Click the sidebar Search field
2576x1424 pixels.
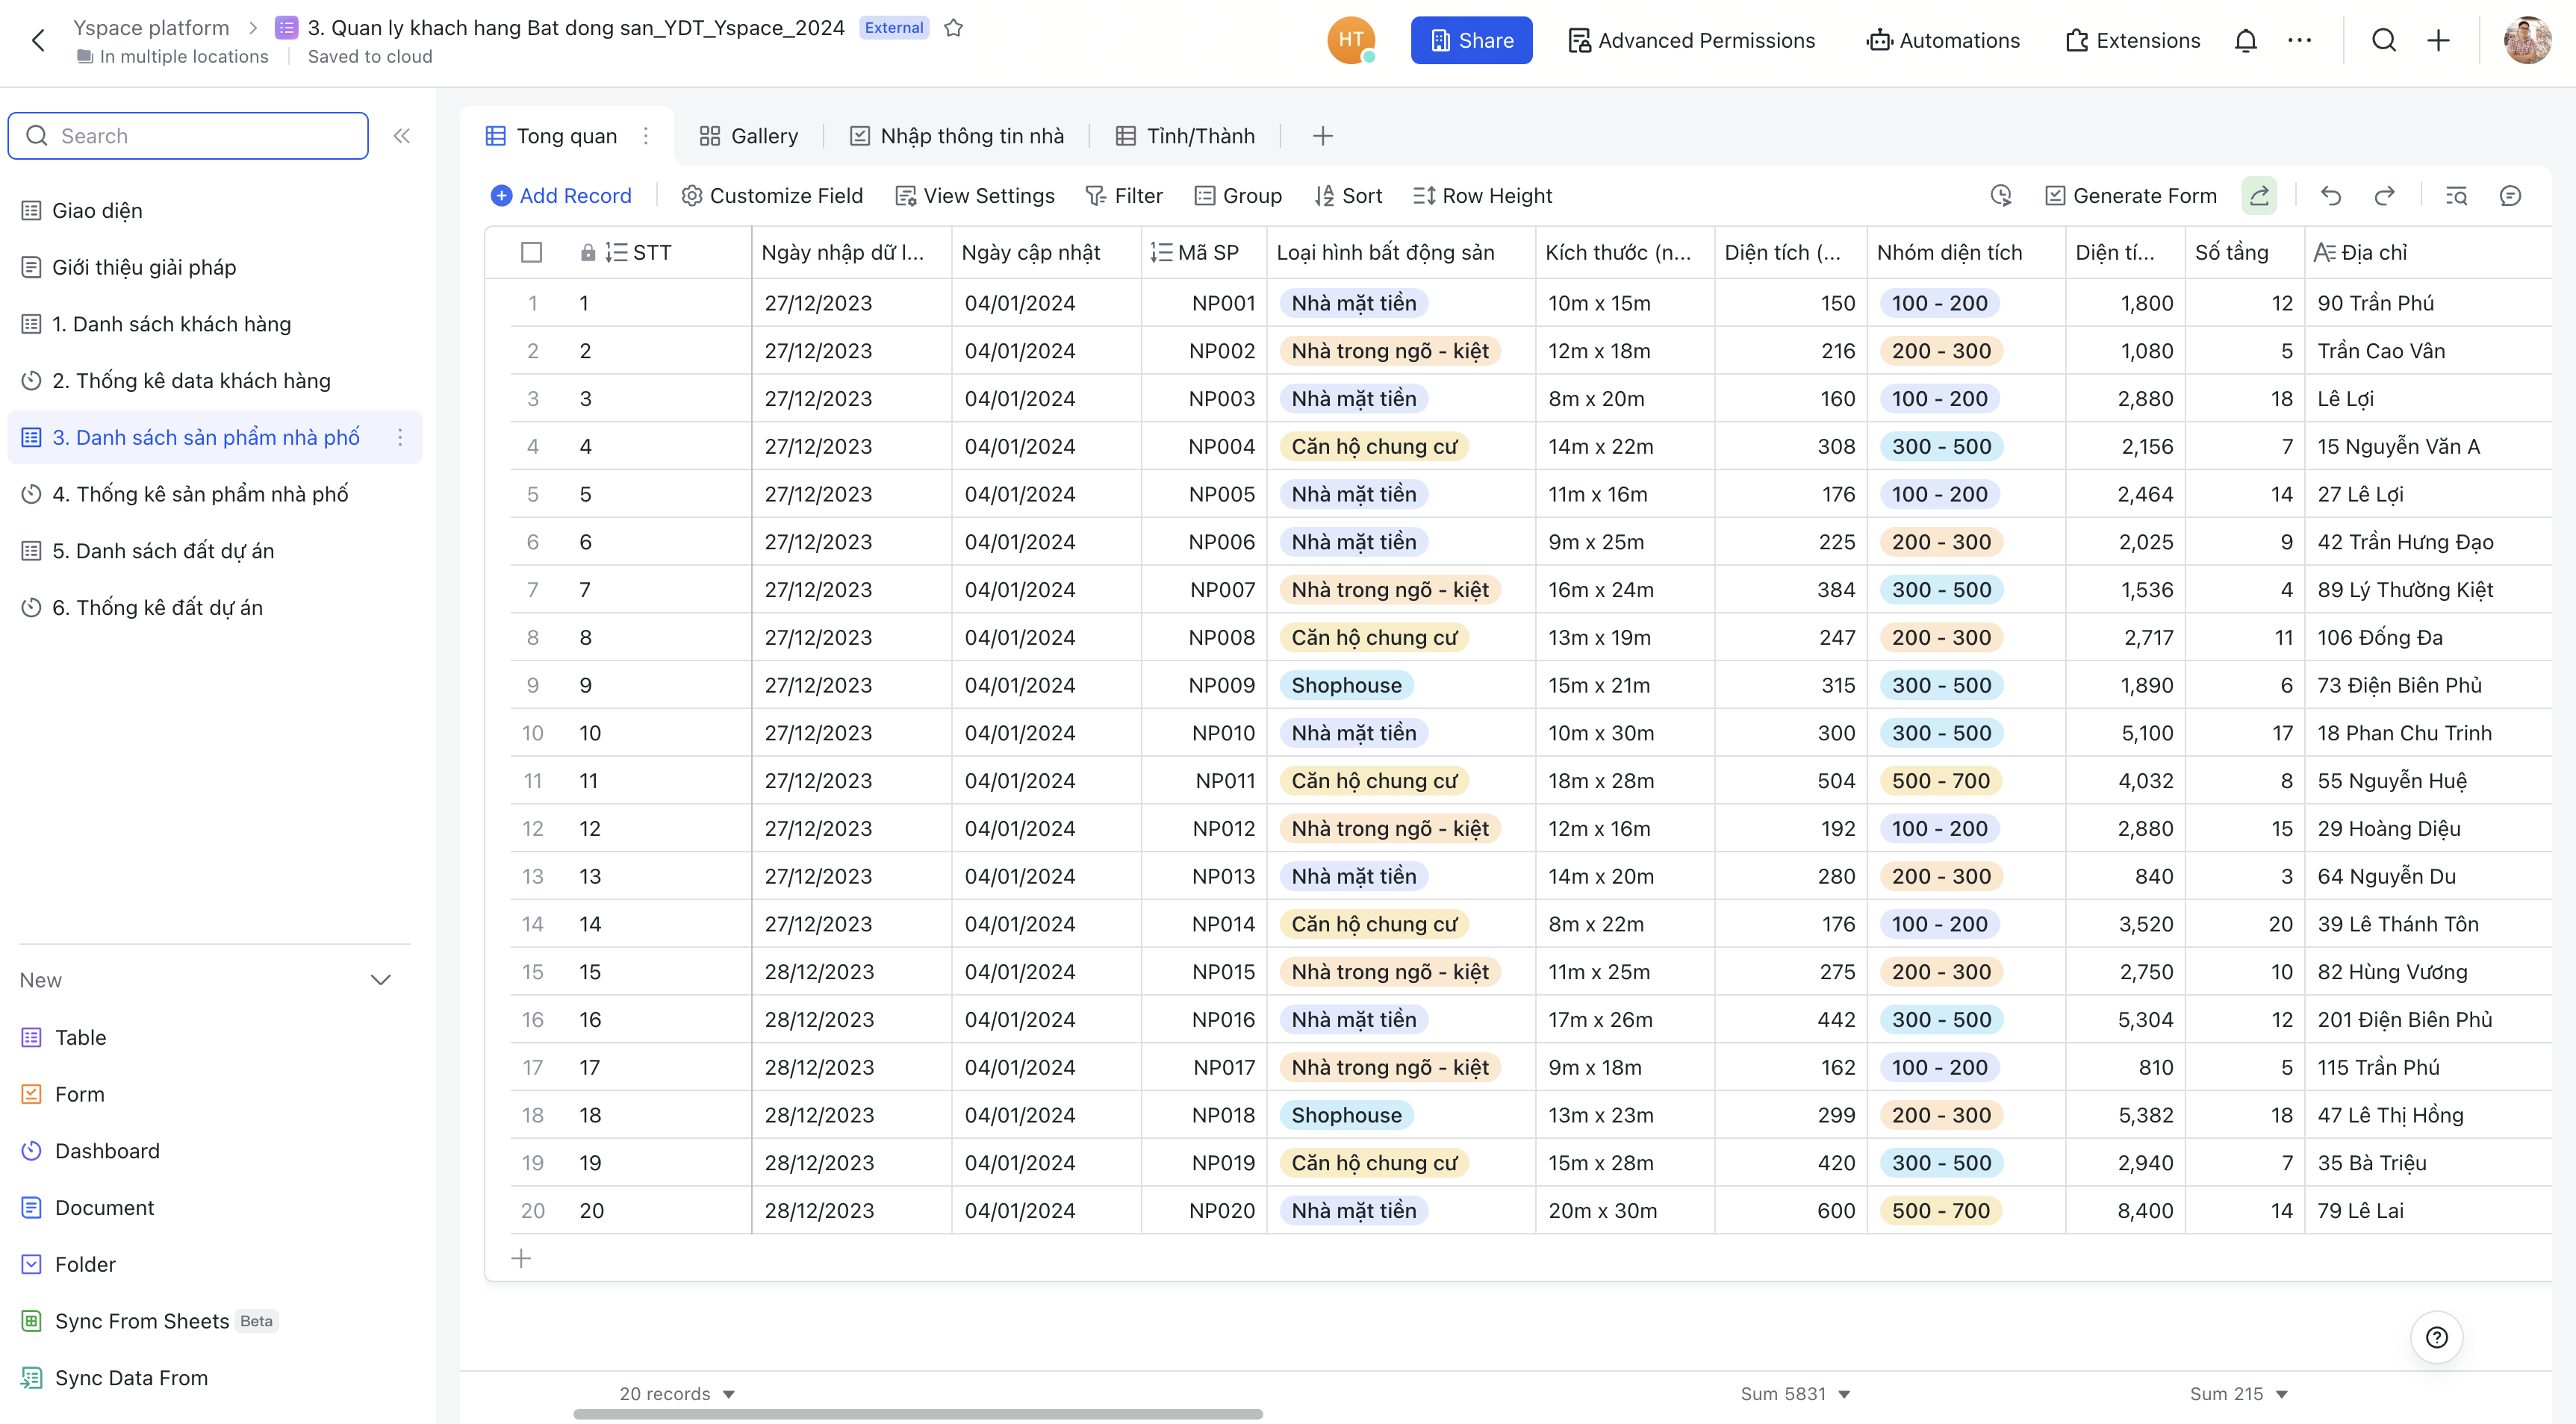[188, 136]
